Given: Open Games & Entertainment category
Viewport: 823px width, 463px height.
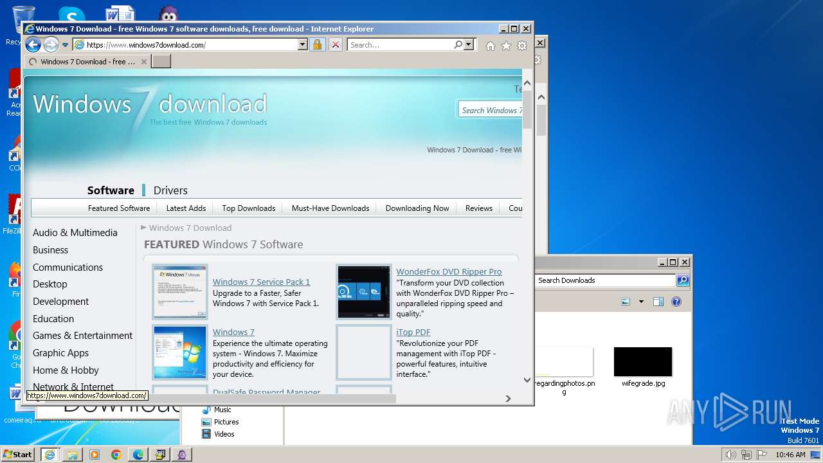Looking at the screenshot, I should 83,336.
